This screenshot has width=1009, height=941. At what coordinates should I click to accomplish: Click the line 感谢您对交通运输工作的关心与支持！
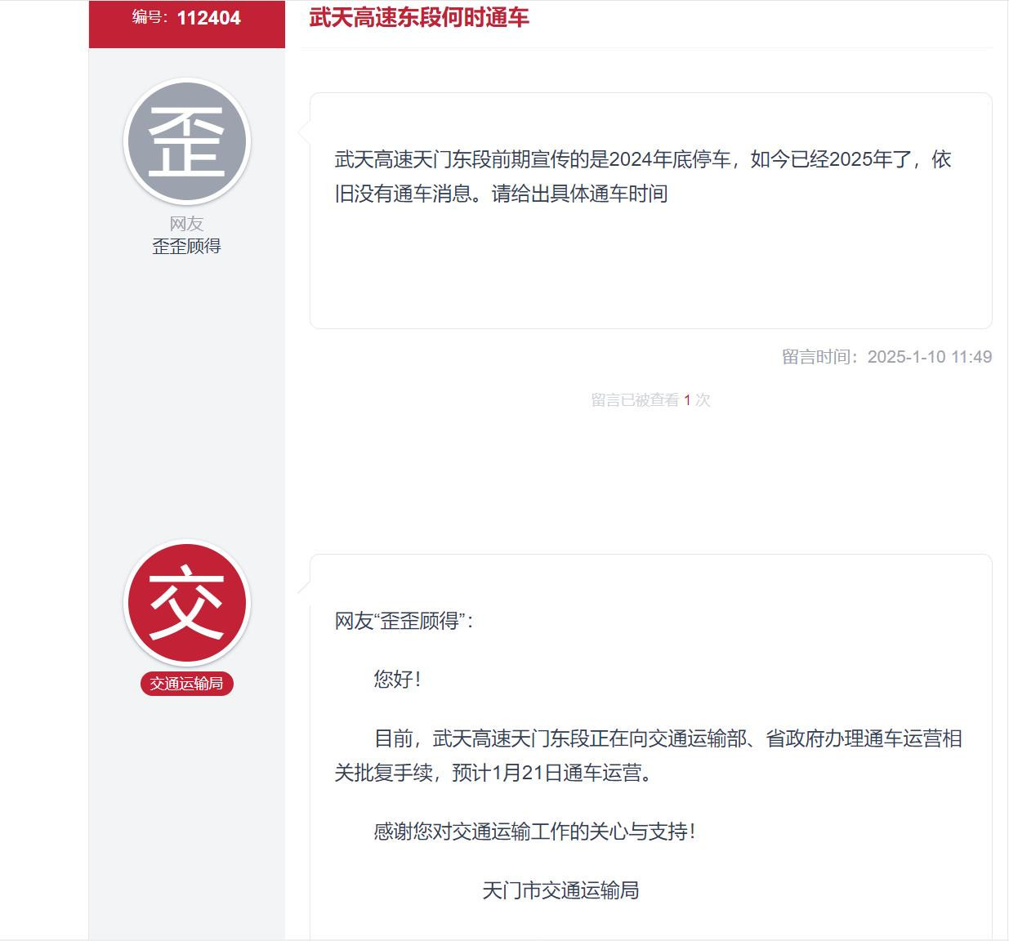[535, 832]
